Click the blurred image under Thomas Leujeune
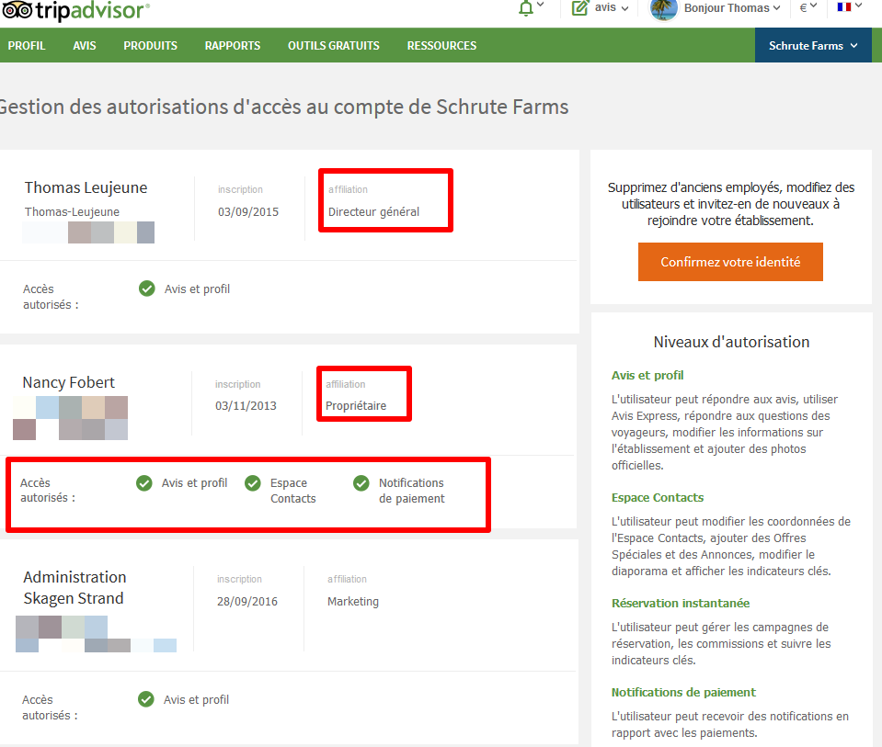 [x=88, y=232]
